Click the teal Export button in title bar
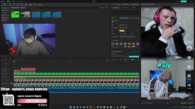Viewport: 195px width, 109px height. coord(184,1)
